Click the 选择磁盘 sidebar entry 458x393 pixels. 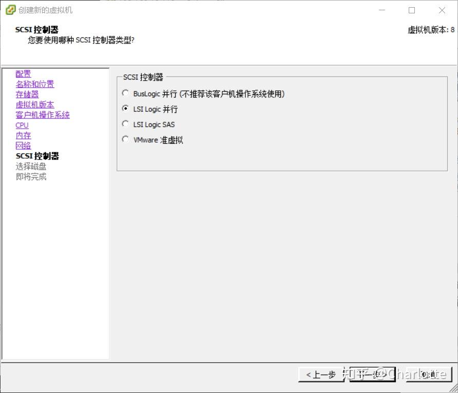31,166
